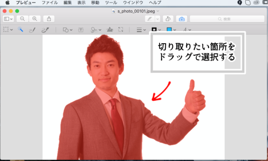Open the 編集 menu

tap(67, 3)
